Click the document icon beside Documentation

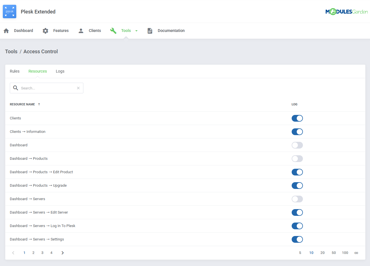(150, 31)
